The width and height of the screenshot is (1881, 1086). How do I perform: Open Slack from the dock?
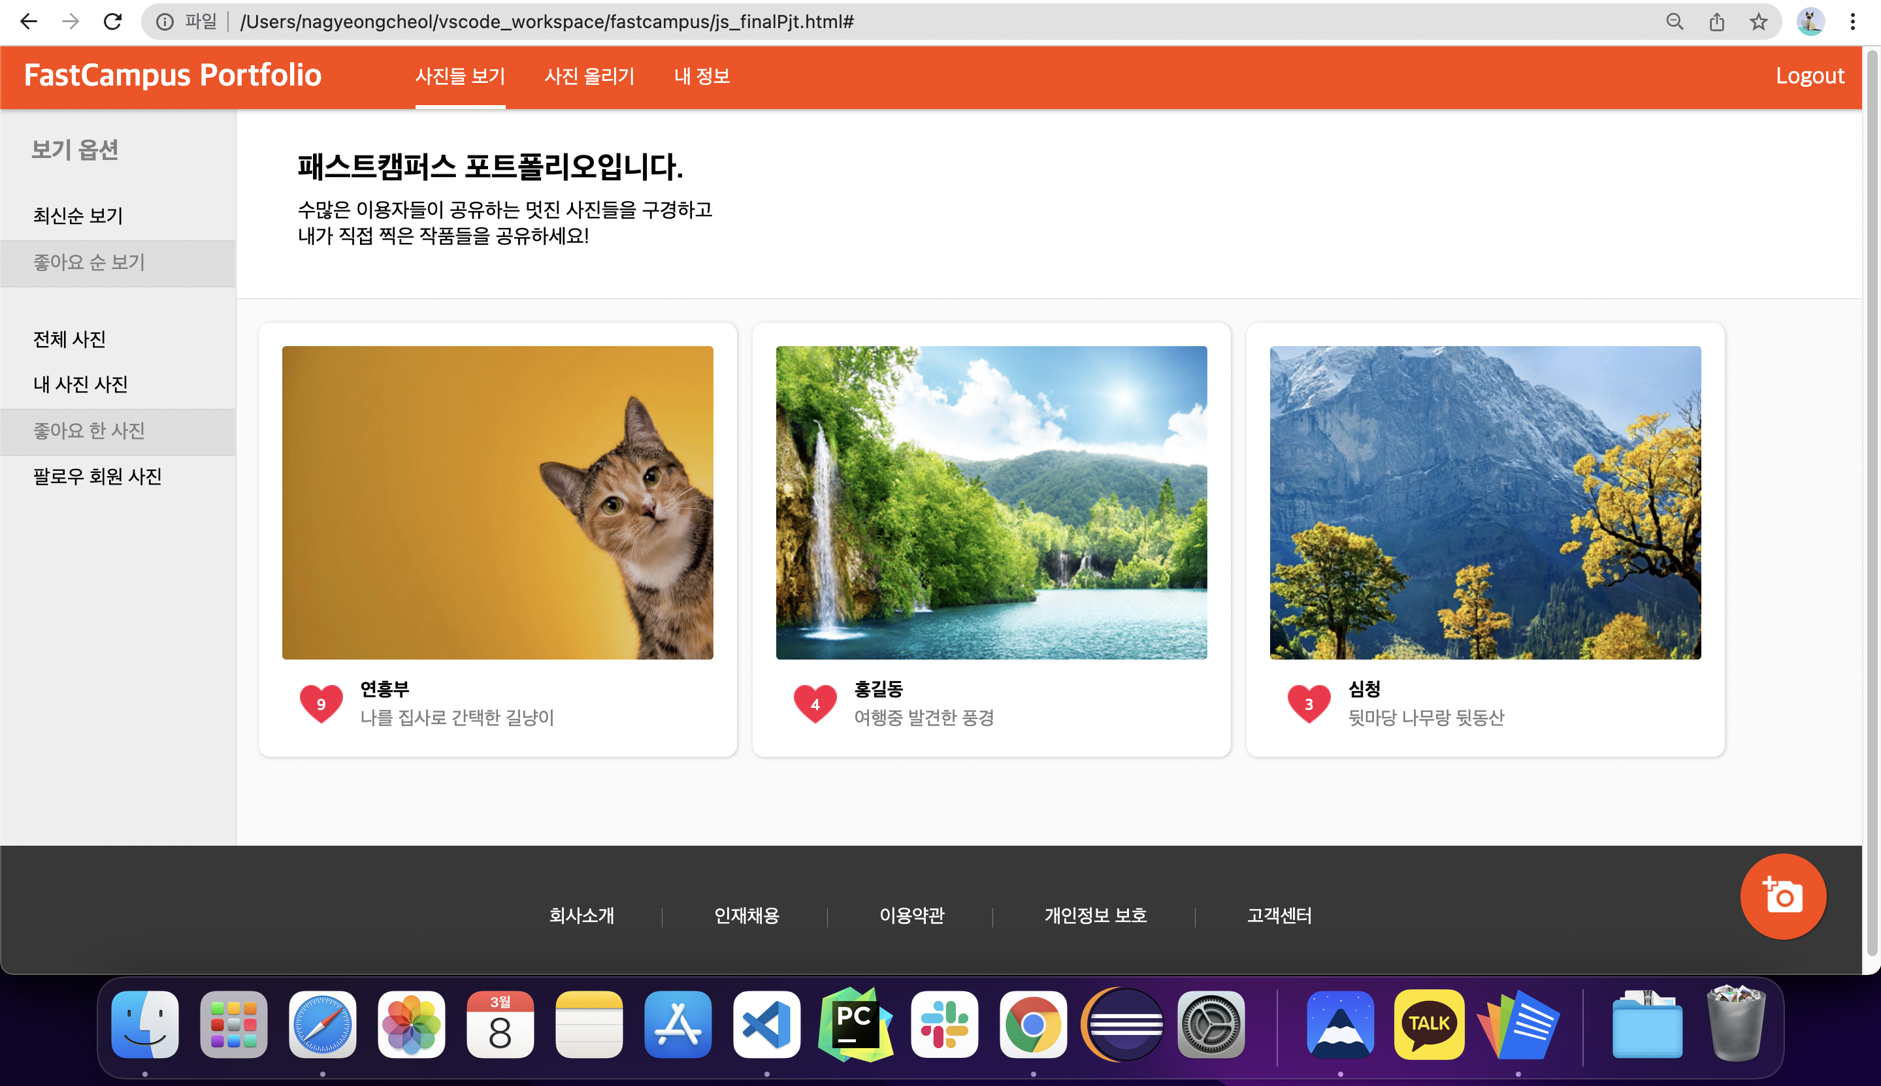click(944, 1024)
